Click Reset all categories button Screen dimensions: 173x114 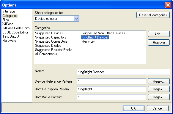click(153, 15)
